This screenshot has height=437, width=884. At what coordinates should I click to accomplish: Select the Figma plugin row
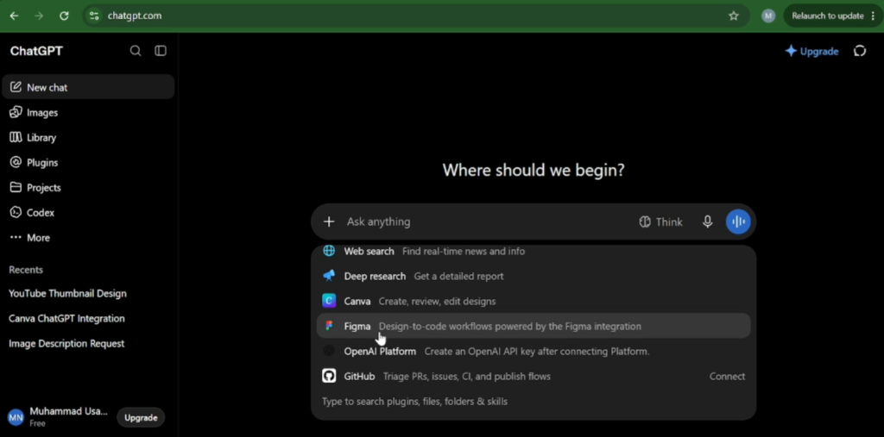click(x=534, y=326)
